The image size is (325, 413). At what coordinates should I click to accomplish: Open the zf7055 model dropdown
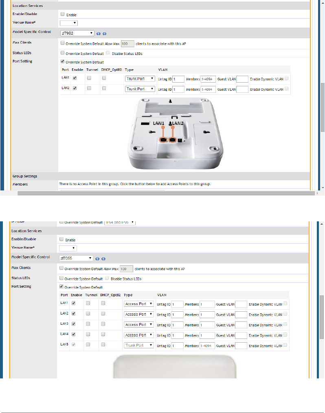point(76,258)
